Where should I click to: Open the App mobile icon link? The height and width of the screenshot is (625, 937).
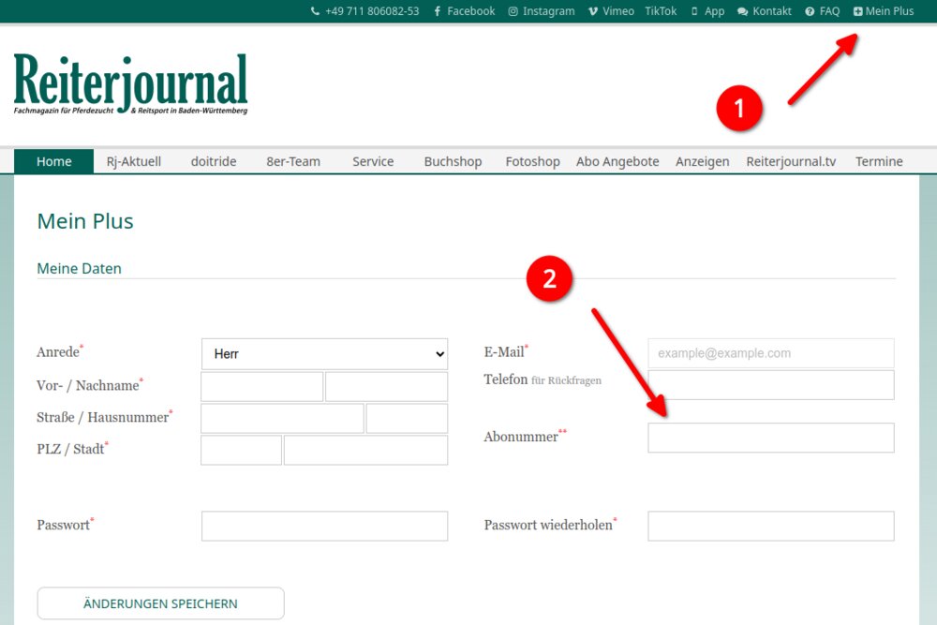[694, 11]
